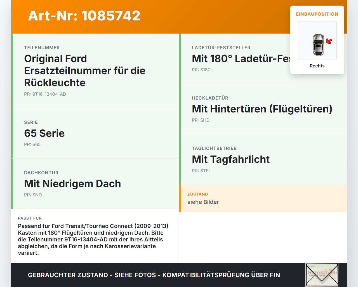Screen dimensions: 358x287
Task: Click the PR: S65 code
Action: click(x=32, y=145)
